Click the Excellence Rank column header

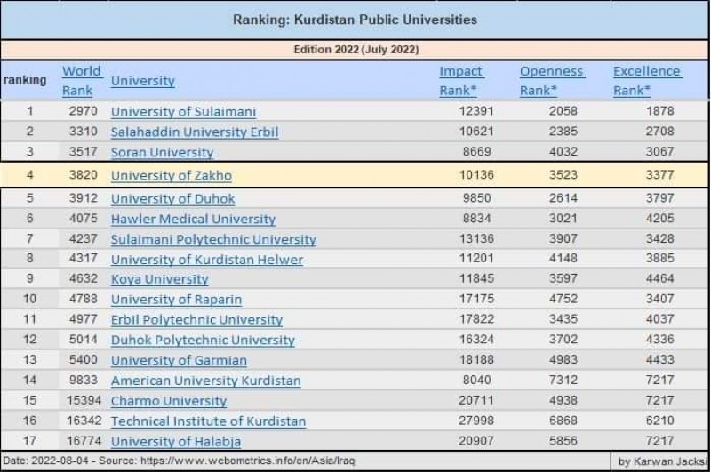[647, 80]
